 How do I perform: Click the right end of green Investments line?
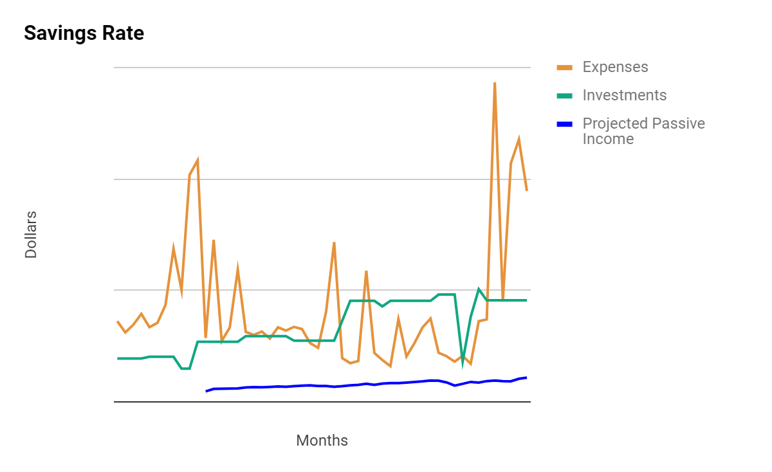point(526,300)
